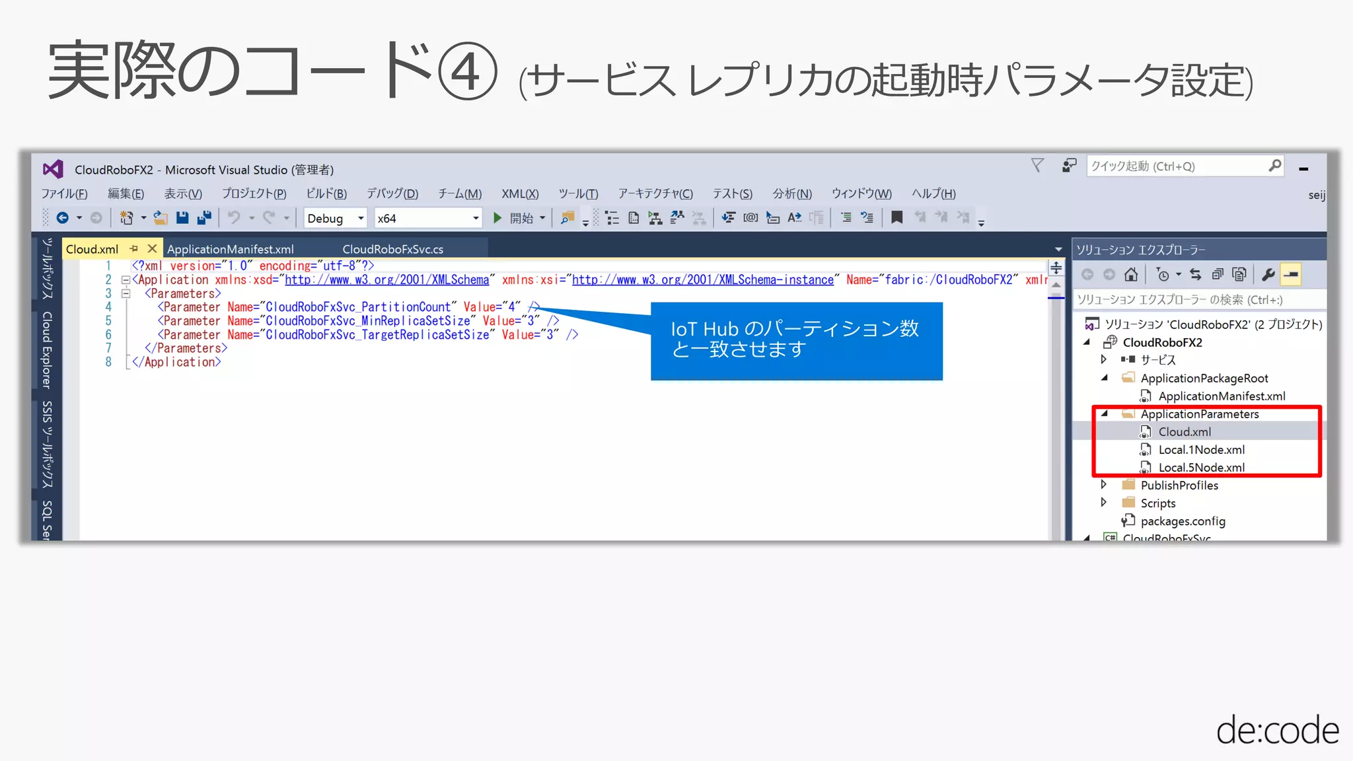
Task: Click the Save All icon
Action: pyautogui.click(x=204, y=218)
